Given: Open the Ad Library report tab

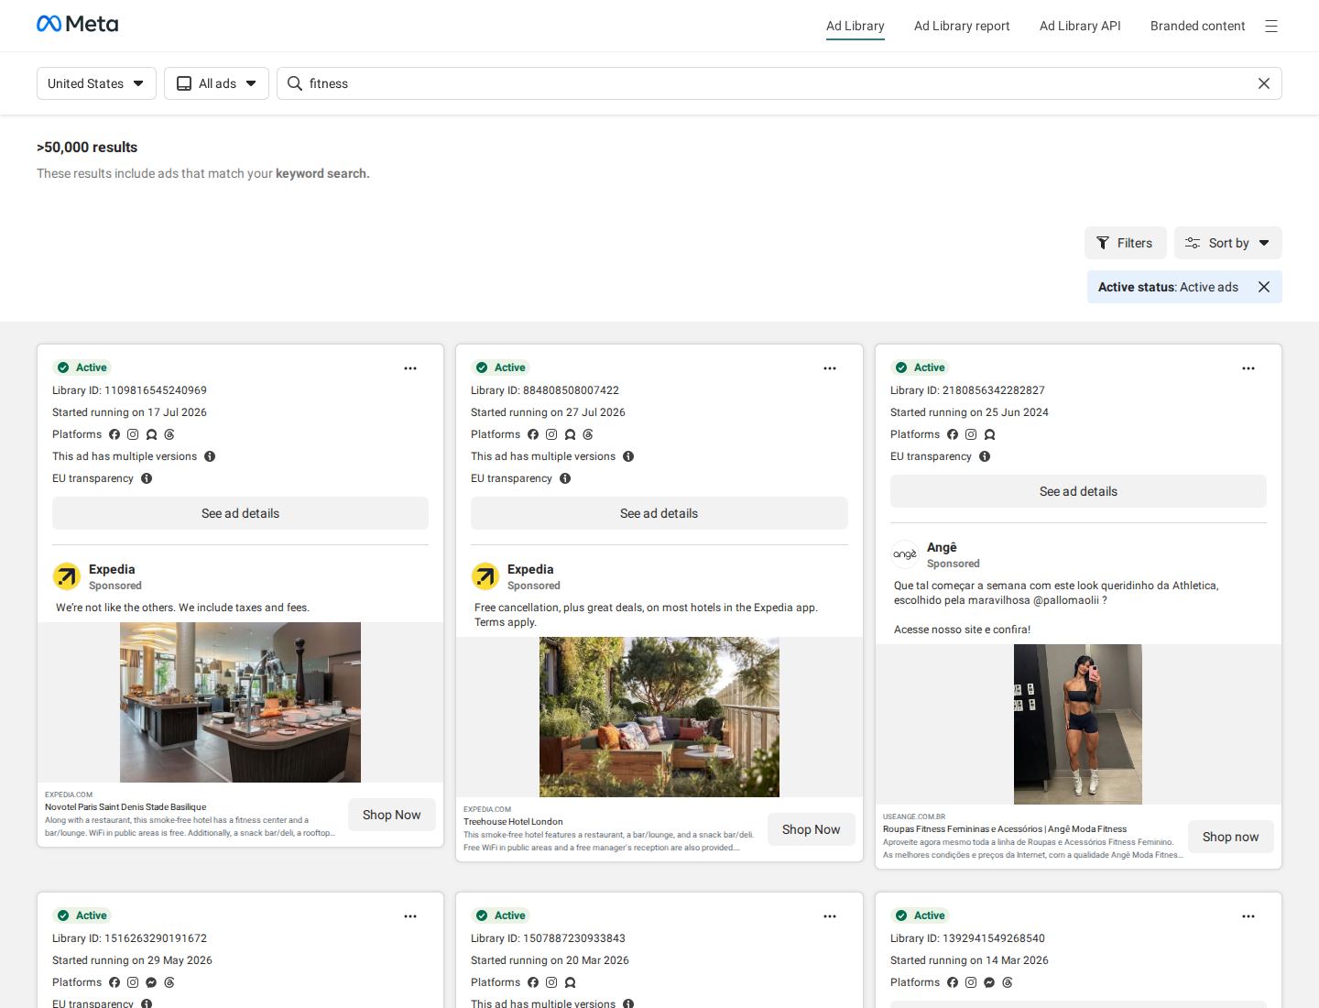Looking at the screenshot, I should coord(962,26).
